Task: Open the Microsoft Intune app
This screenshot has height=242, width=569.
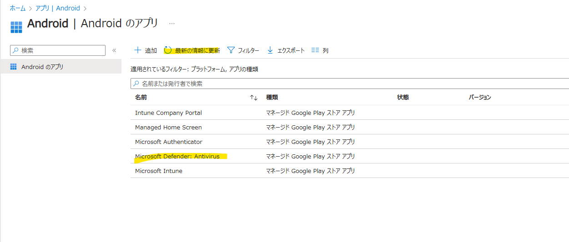Action: (x=159, y=171)
